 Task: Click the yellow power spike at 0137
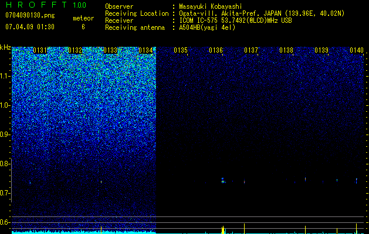(x=244, y=228)
